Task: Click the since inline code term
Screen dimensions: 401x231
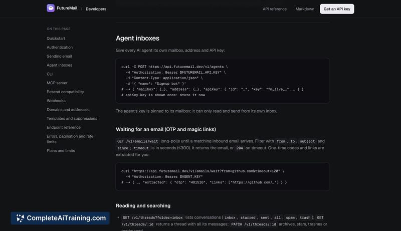Action: [123, 148]
